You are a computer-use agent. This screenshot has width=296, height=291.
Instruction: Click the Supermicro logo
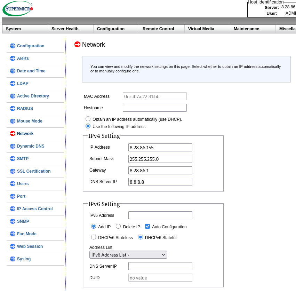[18, 8]
